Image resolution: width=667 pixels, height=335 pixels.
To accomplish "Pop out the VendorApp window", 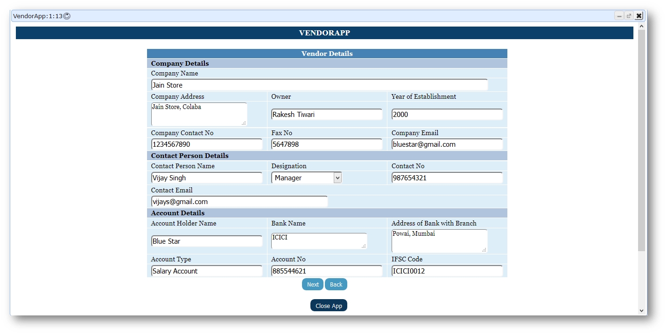I will (x=629, y=16).
